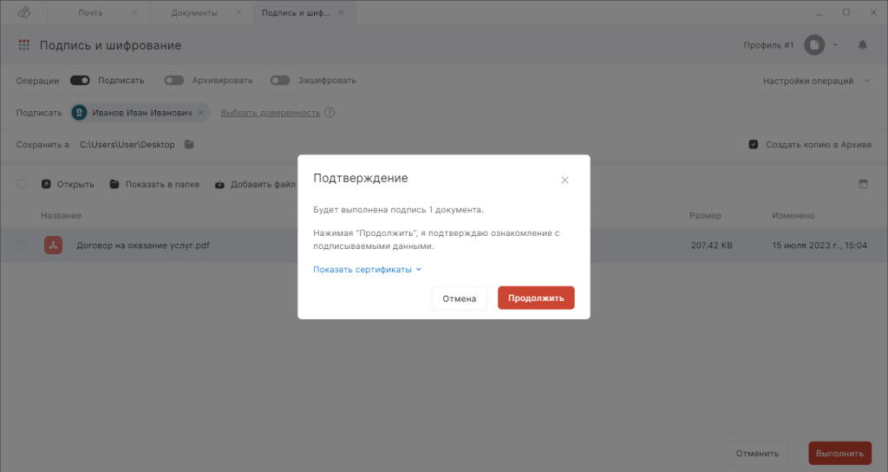Screen dimensions: 888x472
Task: Open the notifications bell icon
Action: tap(862, 45)
